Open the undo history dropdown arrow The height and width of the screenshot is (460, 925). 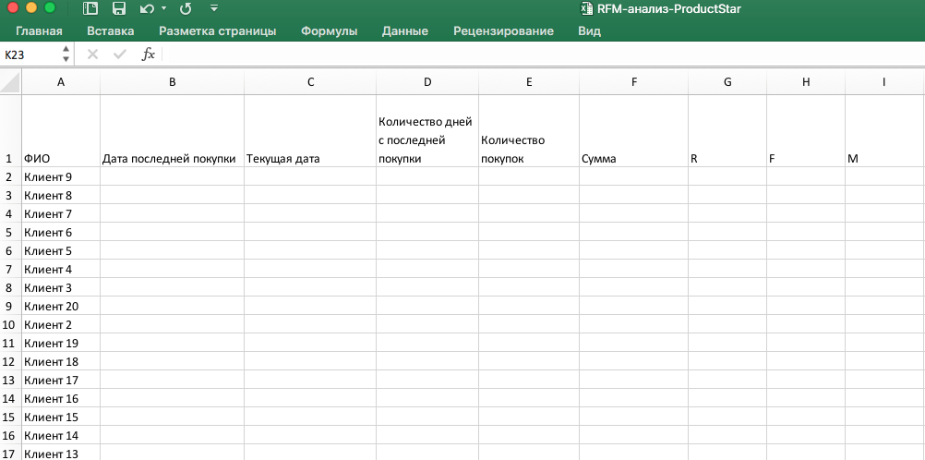[164, 8]
